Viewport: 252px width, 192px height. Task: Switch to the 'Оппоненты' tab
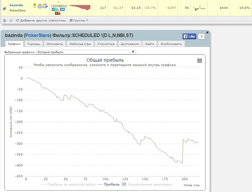(x=55, y=44)
